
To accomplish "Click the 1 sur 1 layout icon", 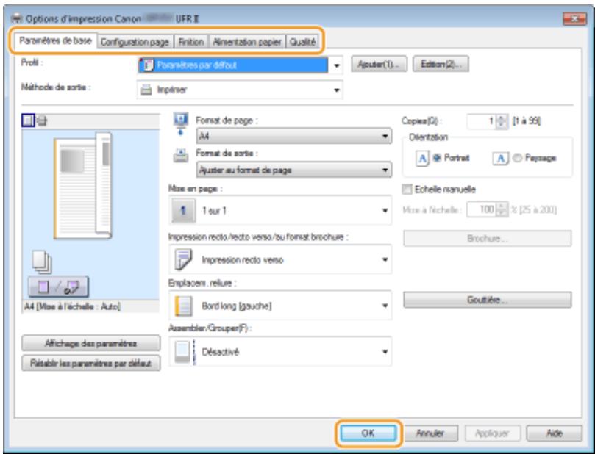I will [x=184, y=210].
